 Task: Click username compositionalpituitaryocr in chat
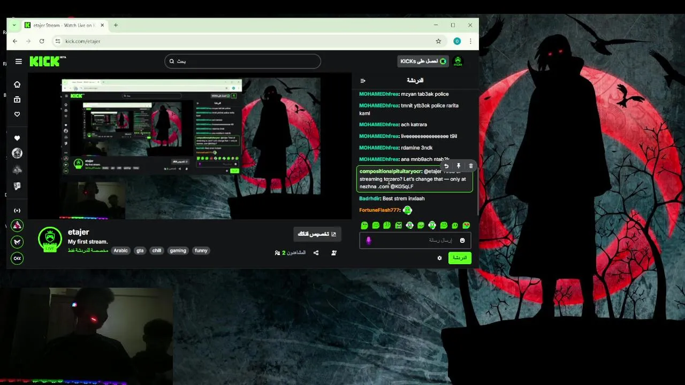point(390,172)
